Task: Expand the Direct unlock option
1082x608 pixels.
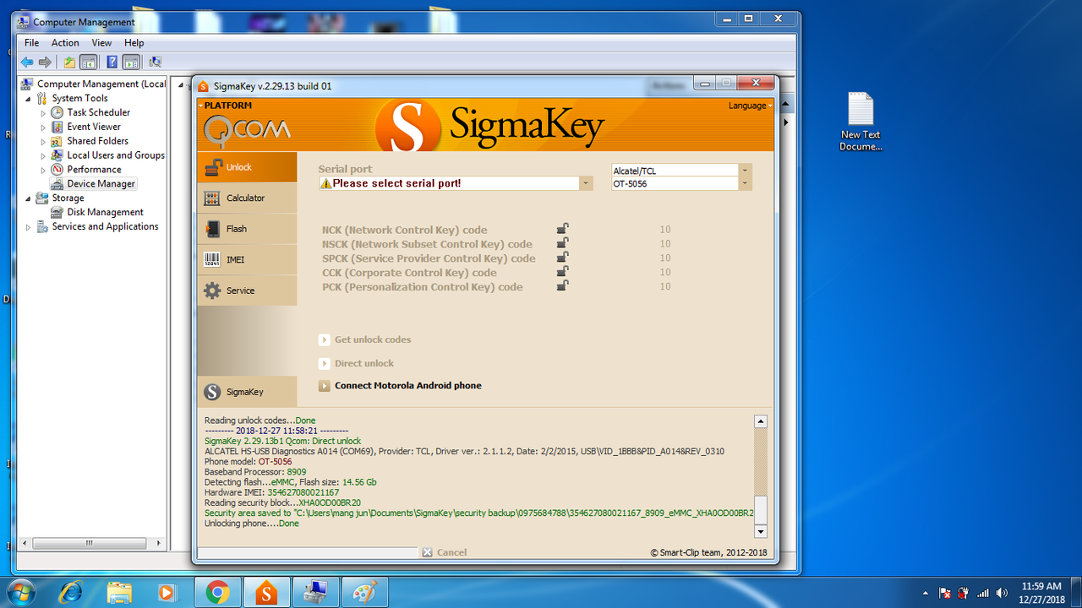Action: (325, 362)
